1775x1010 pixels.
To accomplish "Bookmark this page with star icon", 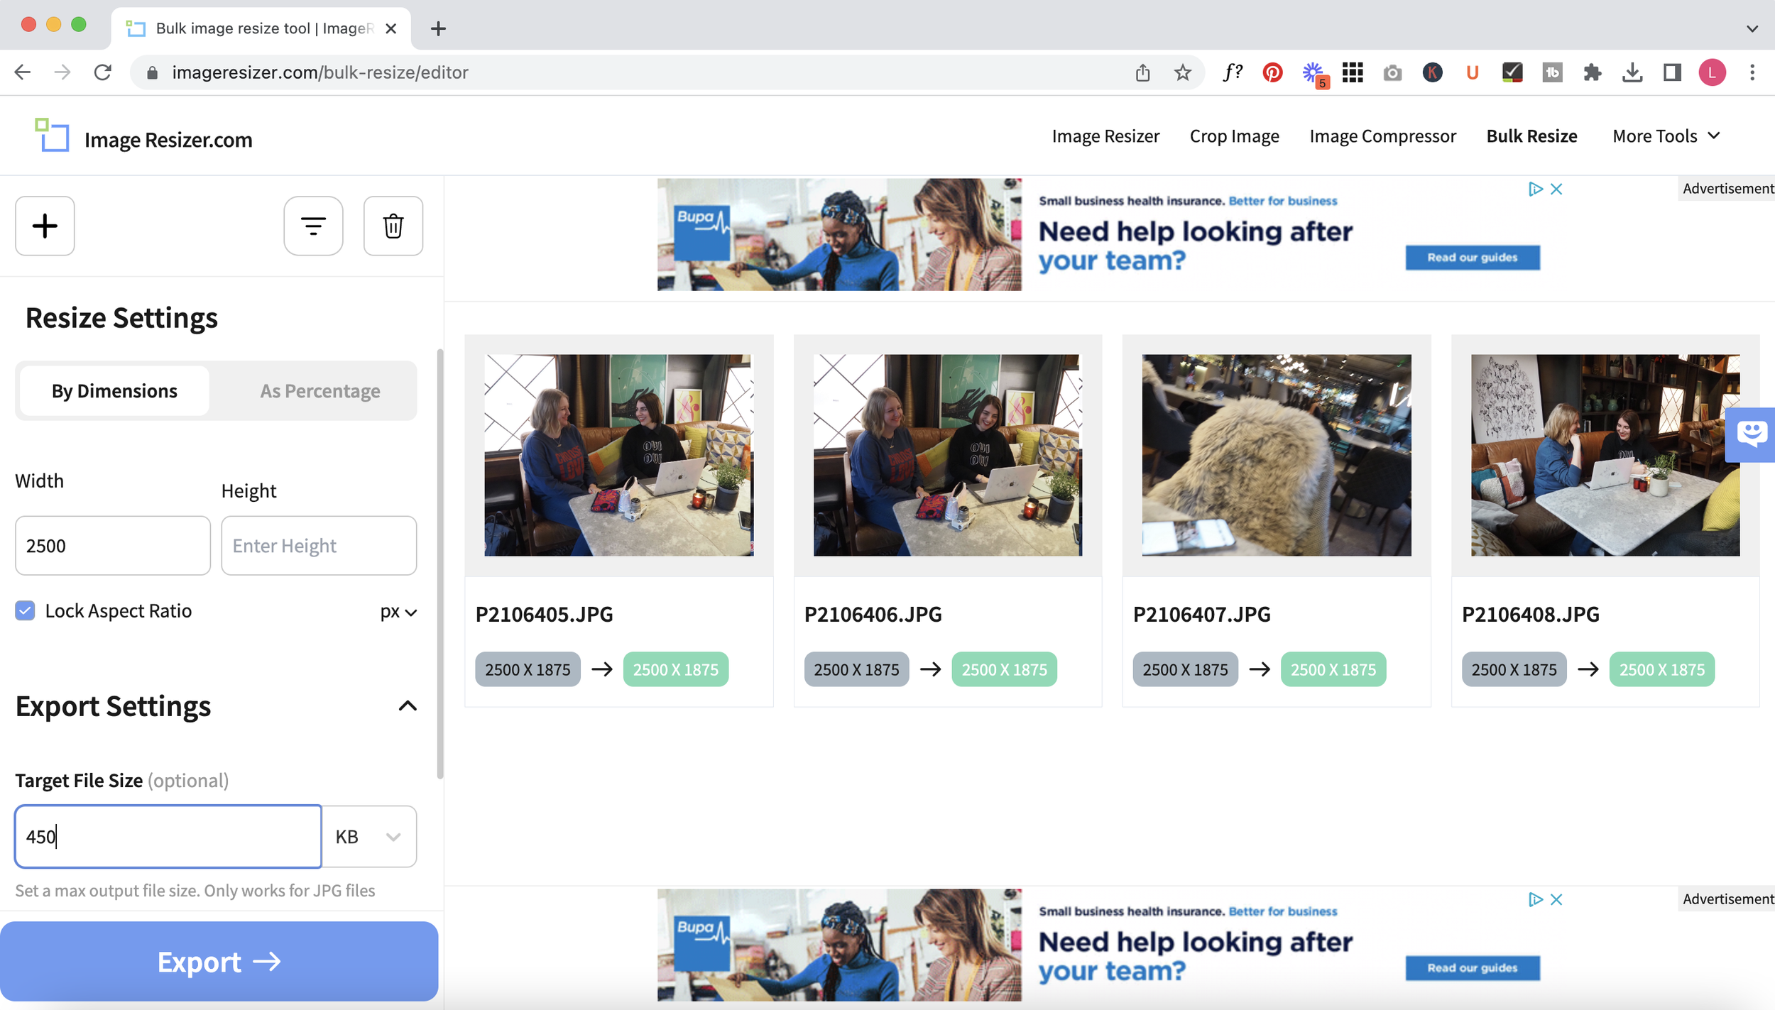I will pyautogui.click(x=1182, y=72).
